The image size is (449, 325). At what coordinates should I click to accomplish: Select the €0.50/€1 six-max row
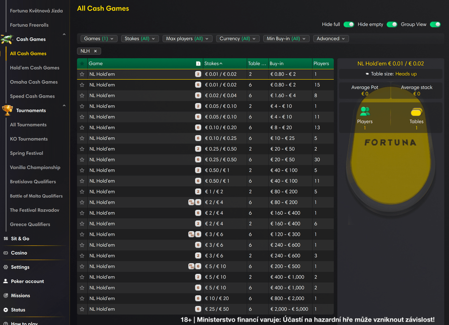tap(206, 181)
